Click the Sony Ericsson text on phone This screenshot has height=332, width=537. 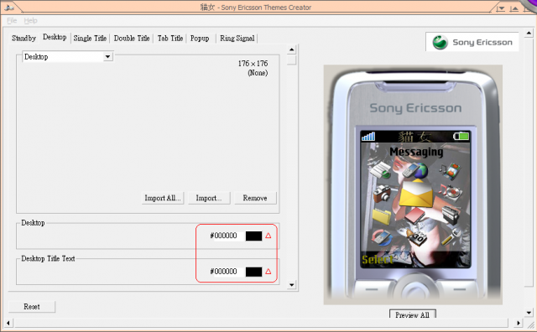pos(415,108)
